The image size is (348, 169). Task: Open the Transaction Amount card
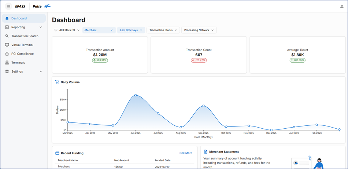[x=100, y=55]
